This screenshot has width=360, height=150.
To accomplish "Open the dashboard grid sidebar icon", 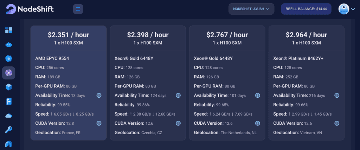I will (9, 30).
